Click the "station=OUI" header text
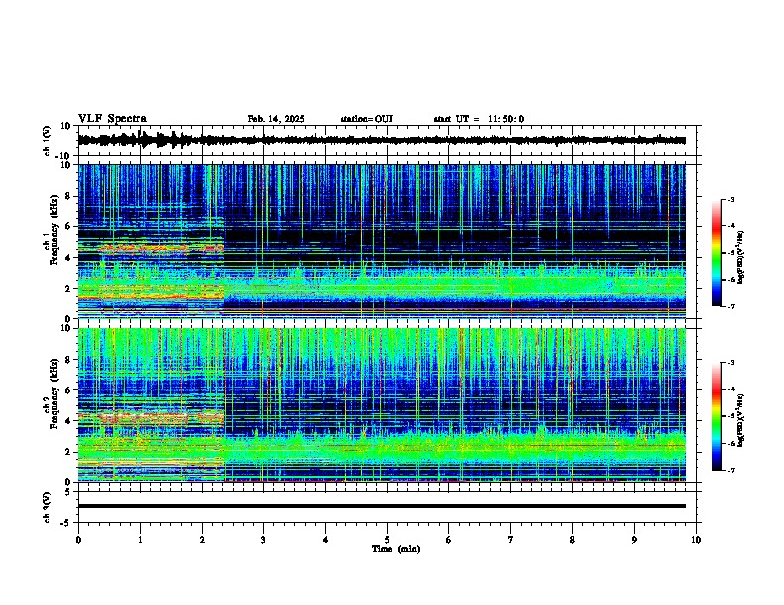The height and width of the screenshot is (605, 784). point(366,119)
